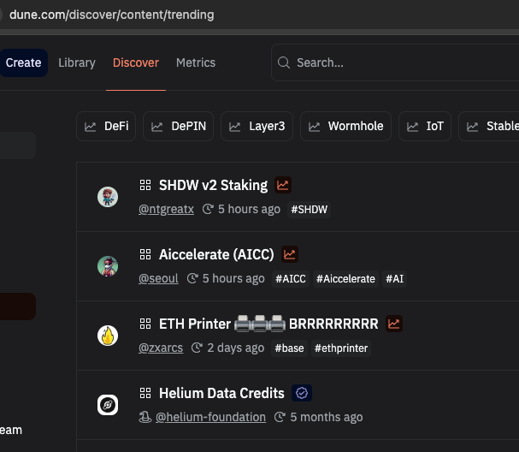The image size is (519, 452).
Task: Click the dashboard grid icon beside SHDW v2 Staking
Action: [x=145, y=185]
